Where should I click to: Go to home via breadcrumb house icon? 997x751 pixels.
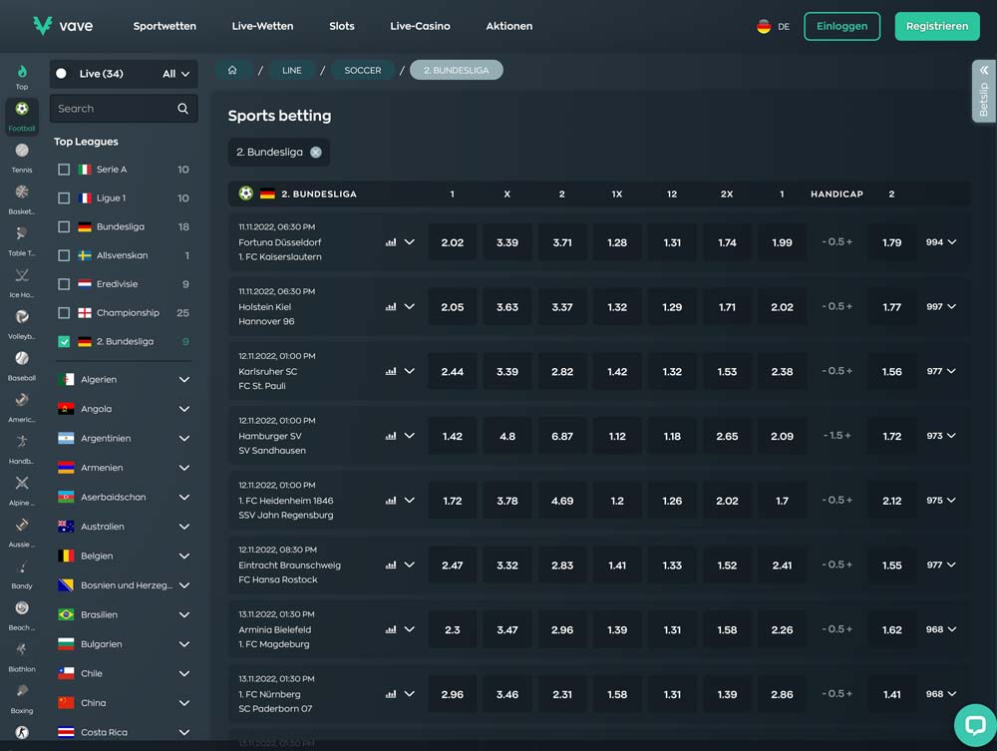click(x=232, y=70)
